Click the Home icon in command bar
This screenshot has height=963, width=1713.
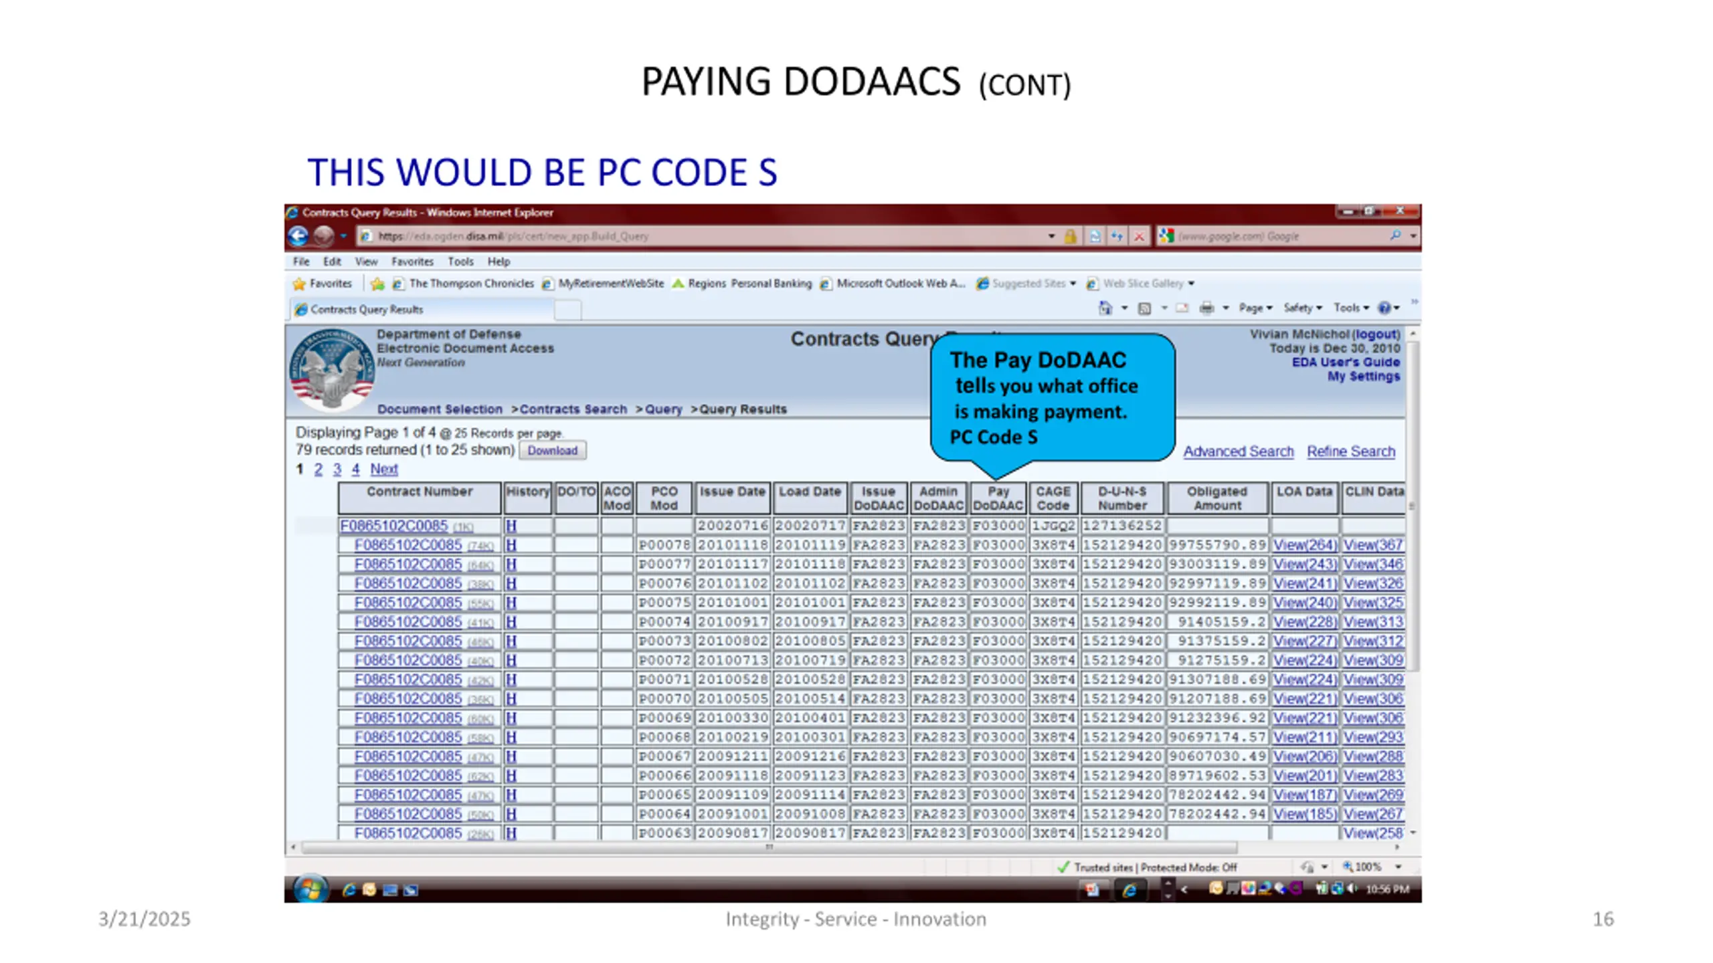[x=1105, y=308]
